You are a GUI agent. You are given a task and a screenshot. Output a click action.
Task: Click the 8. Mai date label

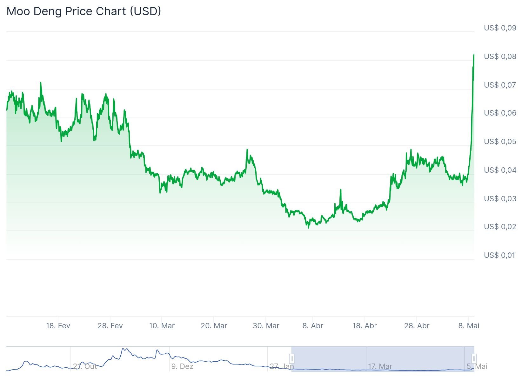click(x=469, y=326)
